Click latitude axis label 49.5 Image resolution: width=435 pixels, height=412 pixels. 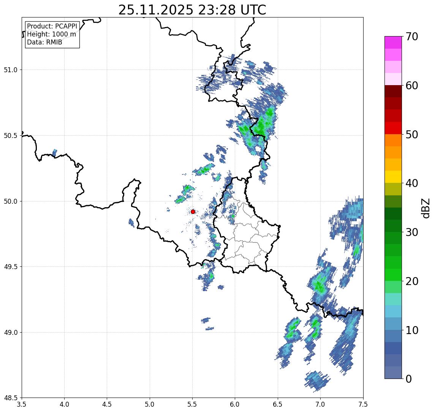[11, 267]
